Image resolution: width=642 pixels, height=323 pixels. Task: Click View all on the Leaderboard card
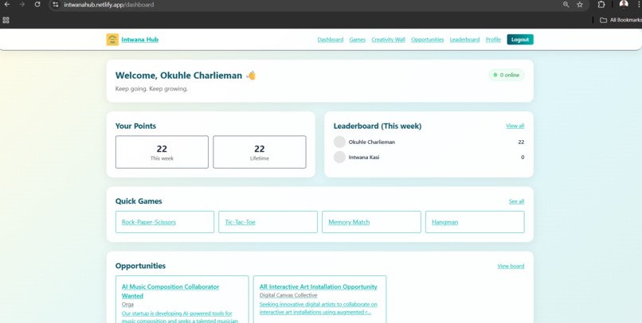(x=515, y=126)
